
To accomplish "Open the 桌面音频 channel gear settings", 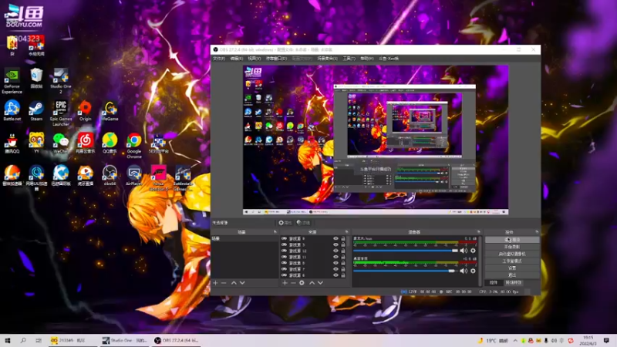I will 473,271.
